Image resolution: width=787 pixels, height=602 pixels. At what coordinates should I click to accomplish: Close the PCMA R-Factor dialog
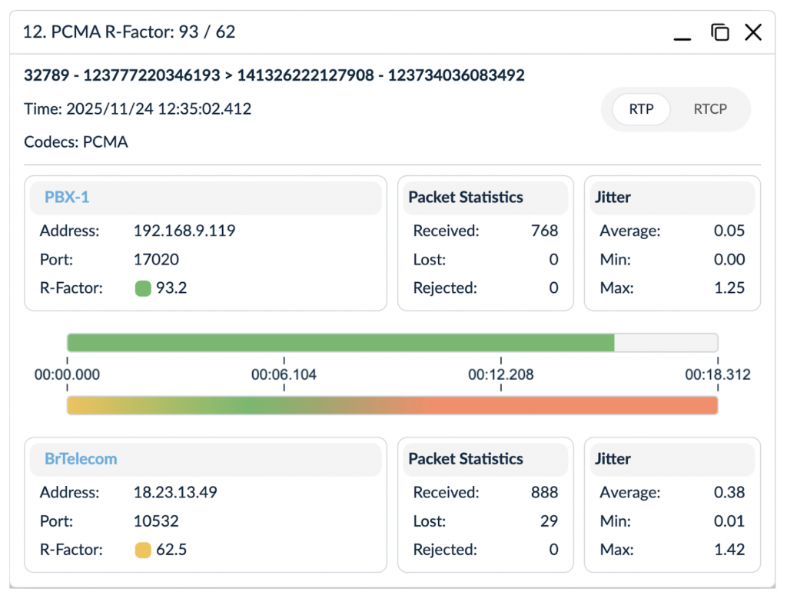(x=752, y=32)
